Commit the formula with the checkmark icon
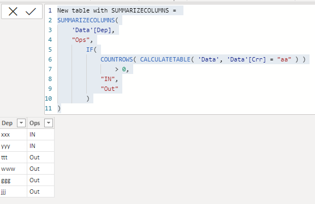315x204 pixels. pyautogui.click(x=31, y=11)
